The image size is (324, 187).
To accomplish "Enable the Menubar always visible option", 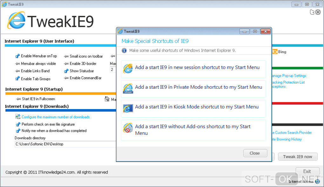I will (x=17, y=64).
